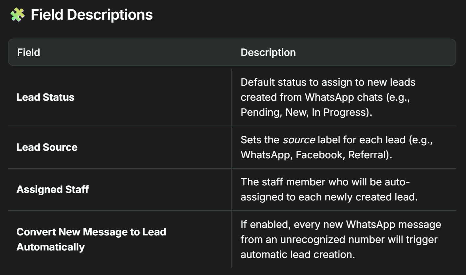Click the text Pending, New, In Progress
The height and width of the screenshot is (275, 466).
(306, 112)
